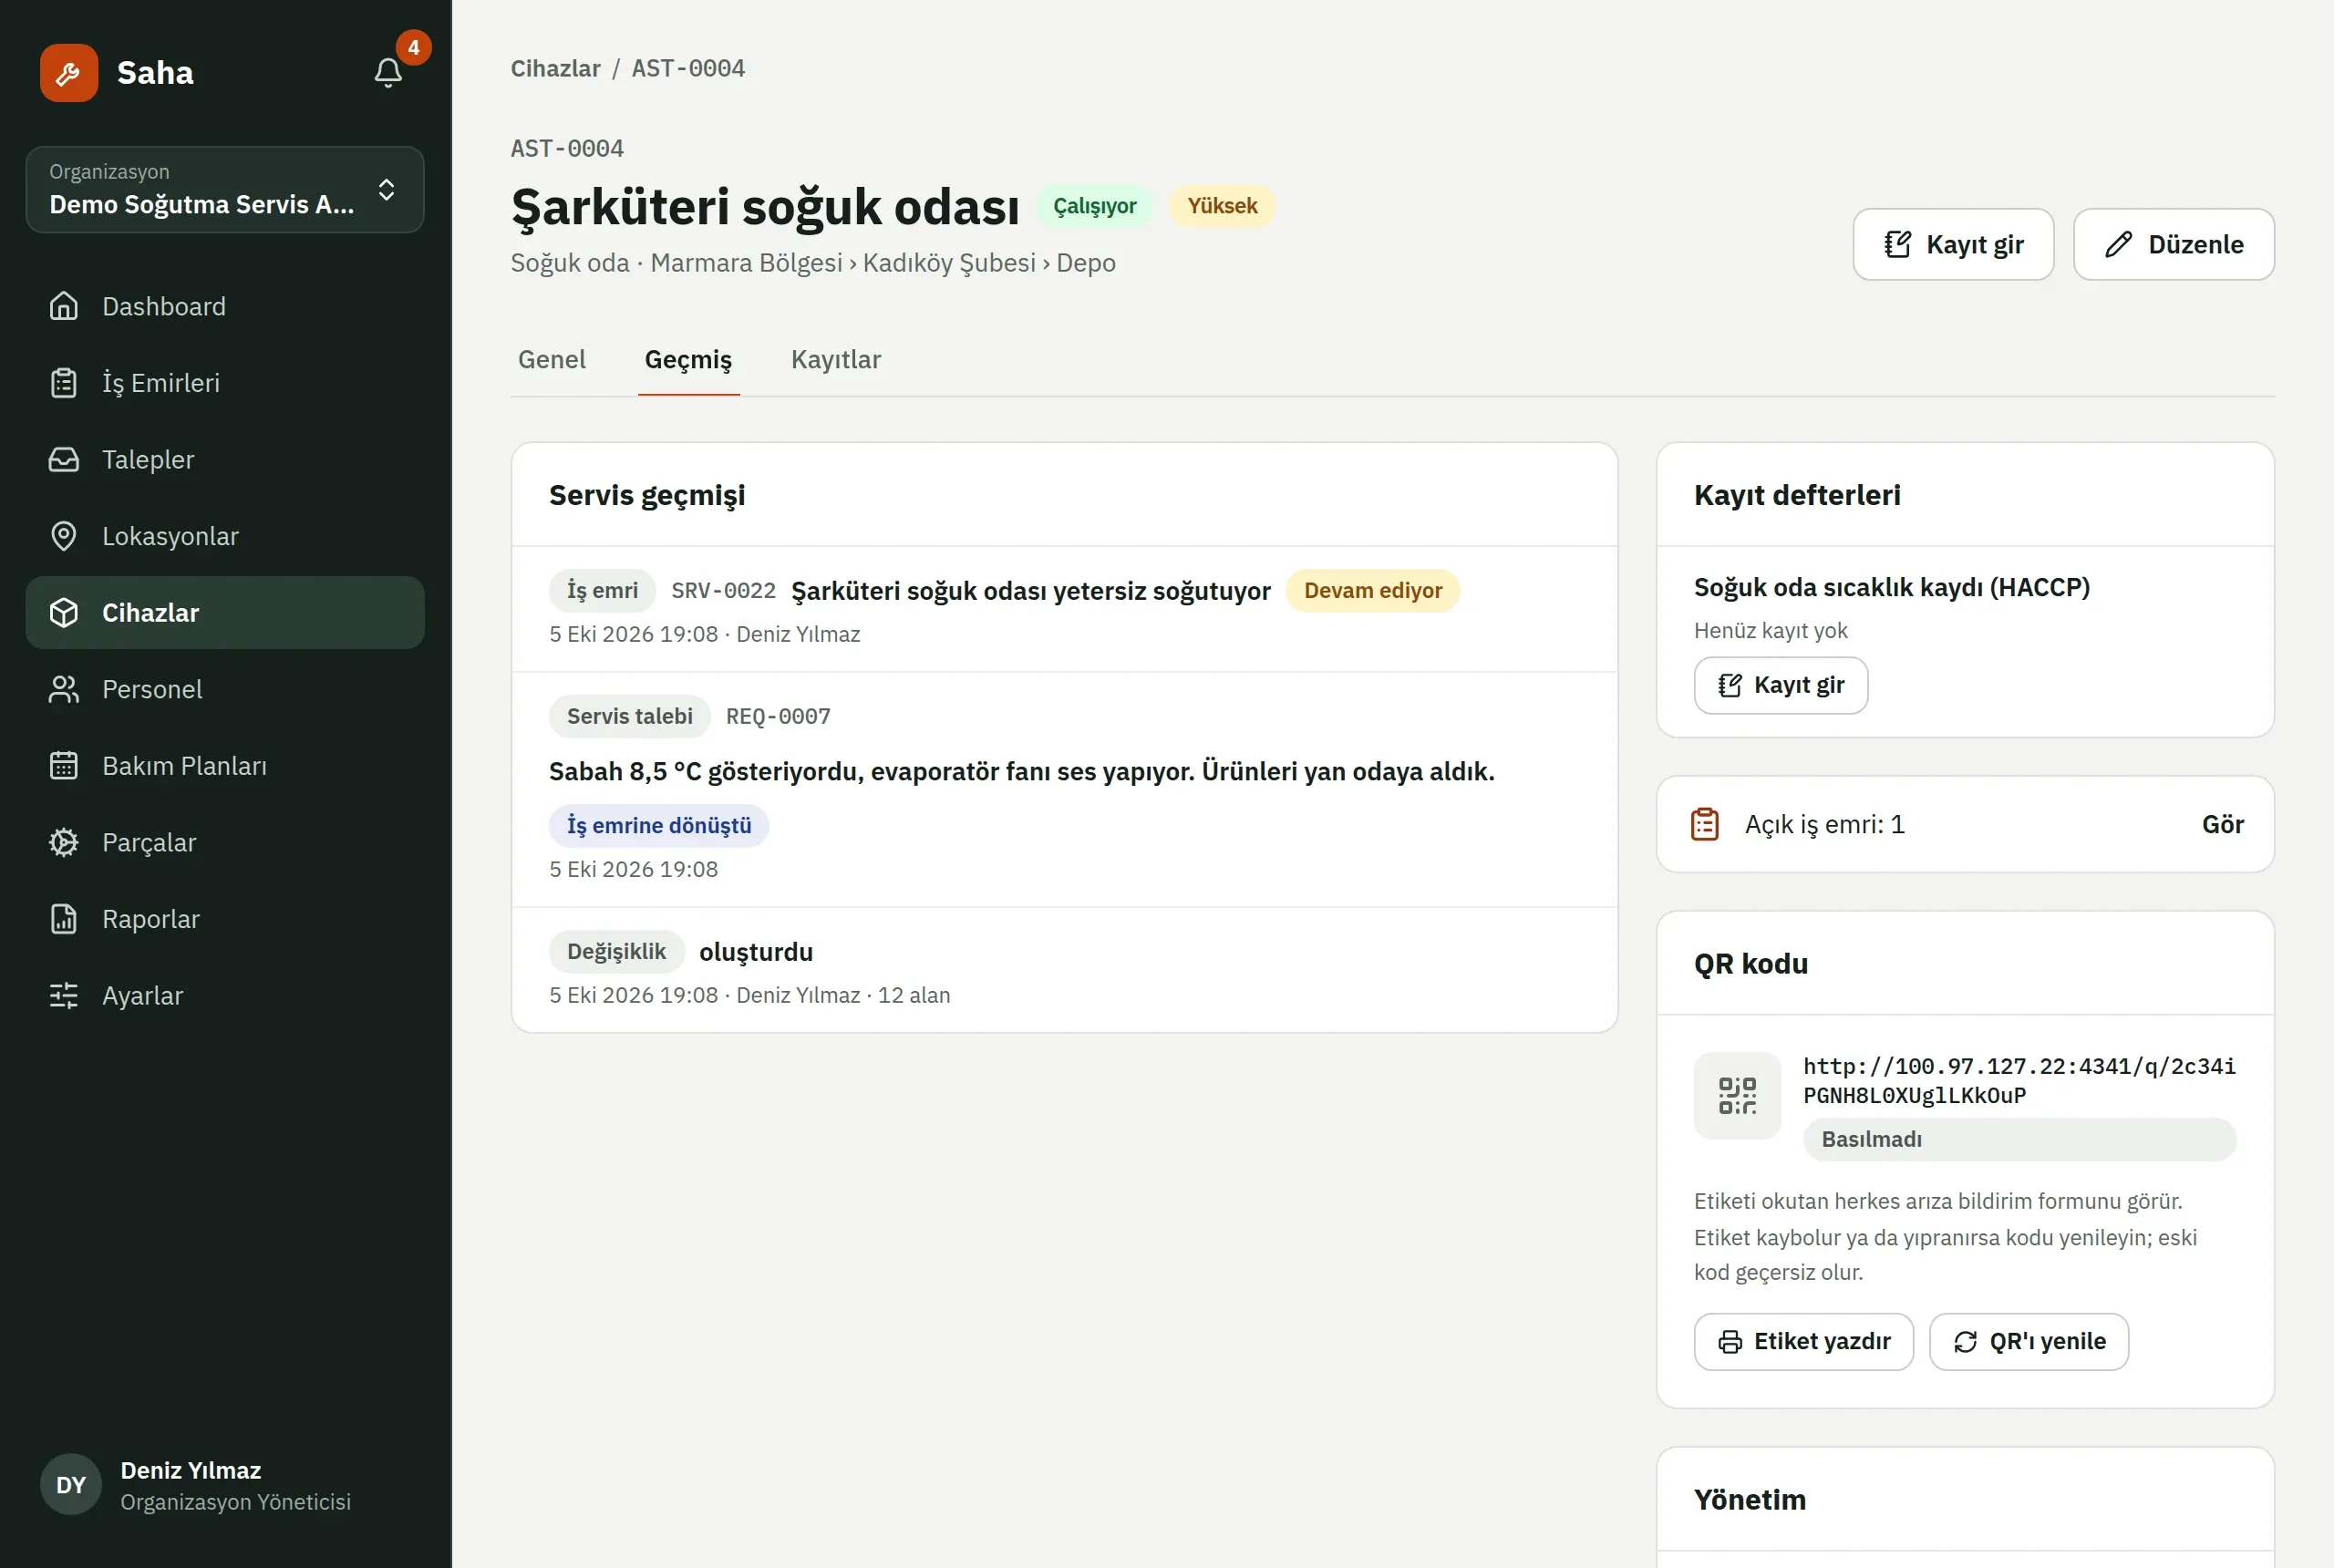Click the Değişiklik oluşturdu history entry

coord(1065,970)
